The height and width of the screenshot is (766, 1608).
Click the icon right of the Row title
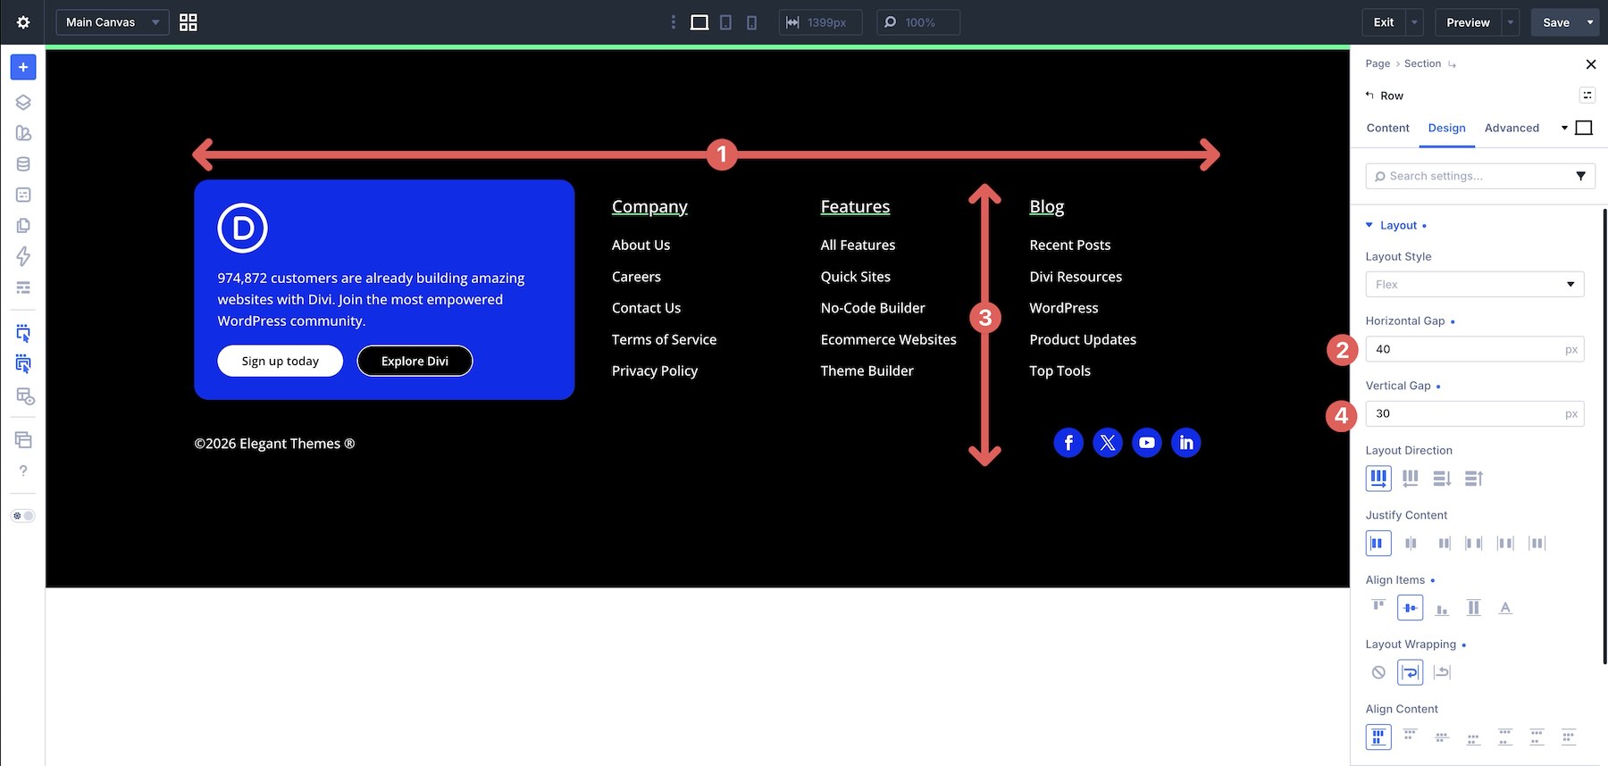1587,96
